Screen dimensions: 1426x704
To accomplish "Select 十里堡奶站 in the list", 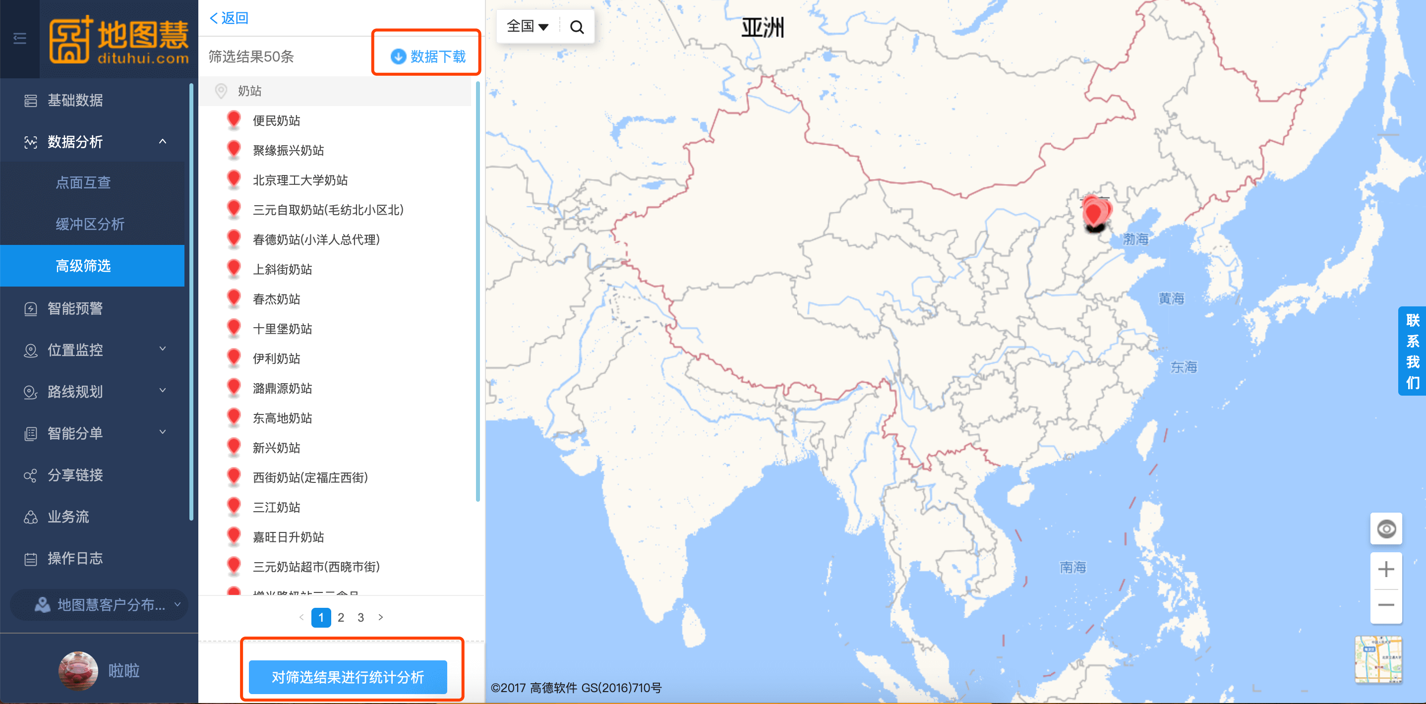I will pyautogui.click(x=282, y=329).
